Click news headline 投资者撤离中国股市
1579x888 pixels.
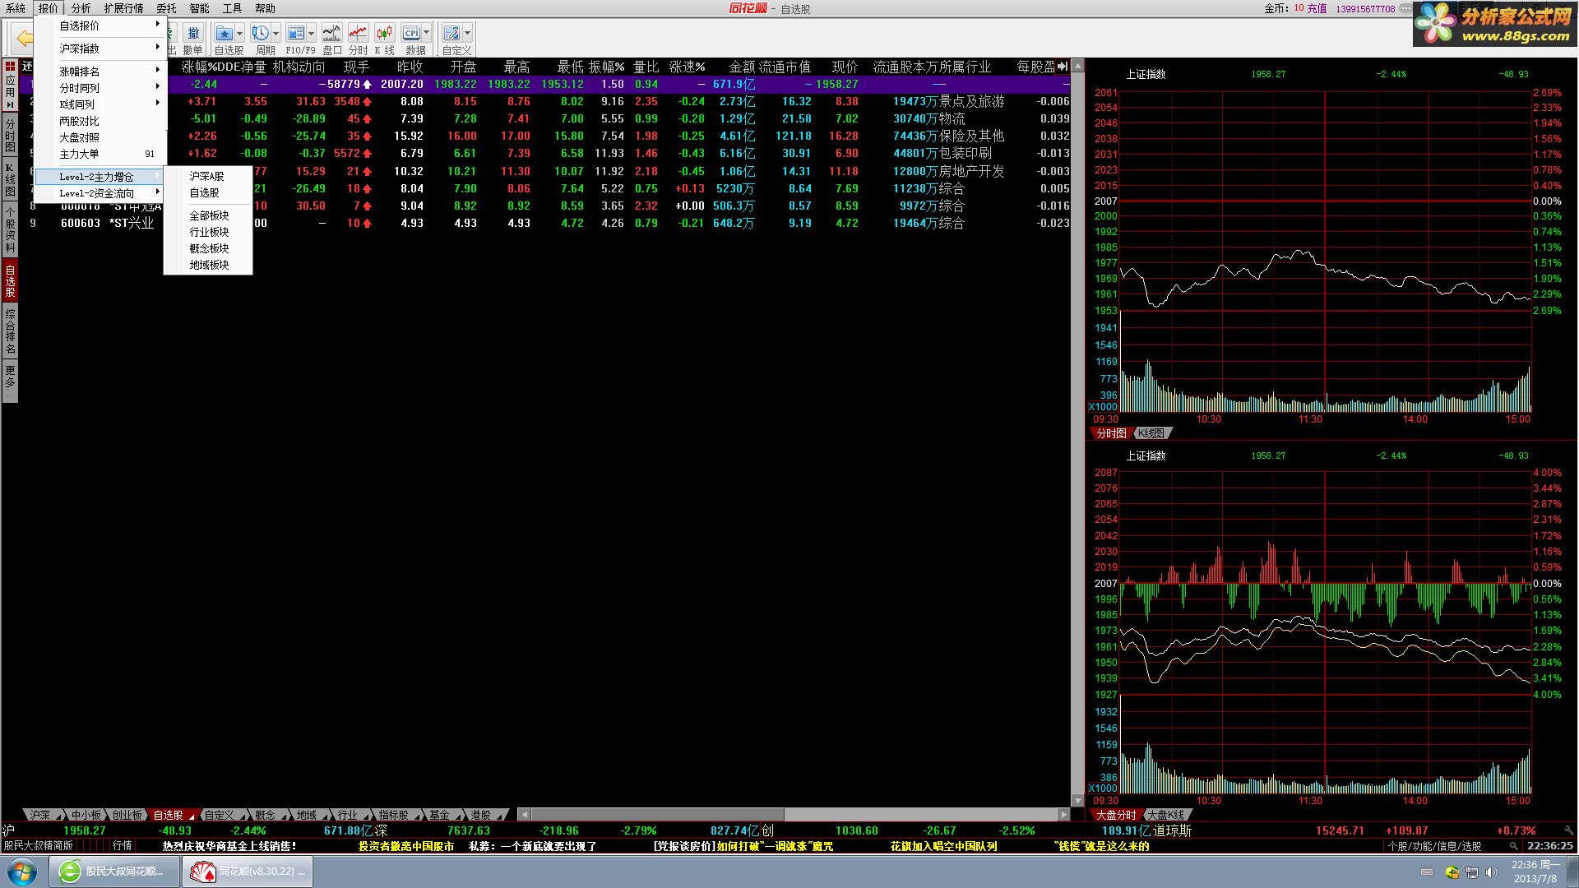pos(406,846)
